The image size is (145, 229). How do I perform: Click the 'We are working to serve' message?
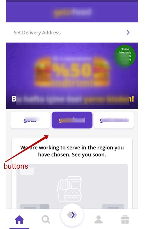click(x=72, y=151)
